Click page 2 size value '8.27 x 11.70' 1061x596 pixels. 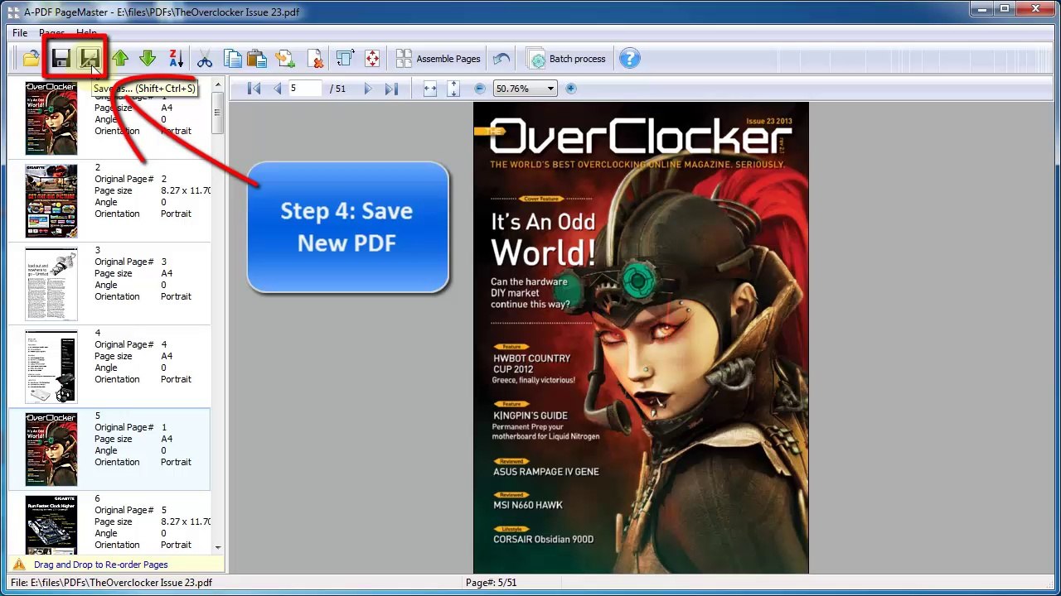tap(186, 190)
